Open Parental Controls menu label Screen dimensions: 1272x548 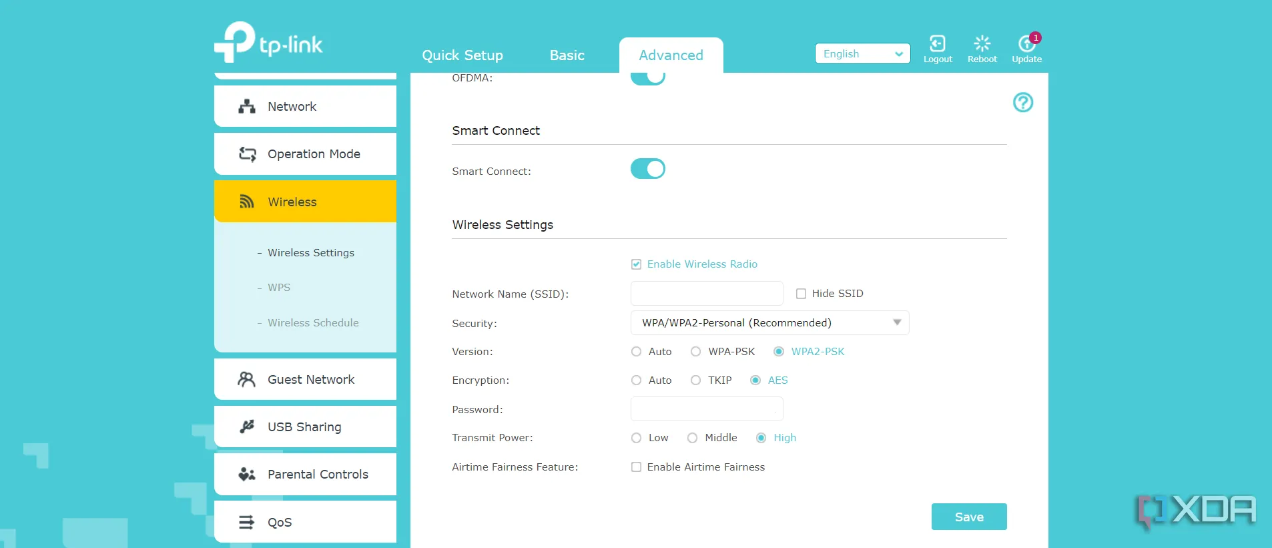click(x=318, y=474)
